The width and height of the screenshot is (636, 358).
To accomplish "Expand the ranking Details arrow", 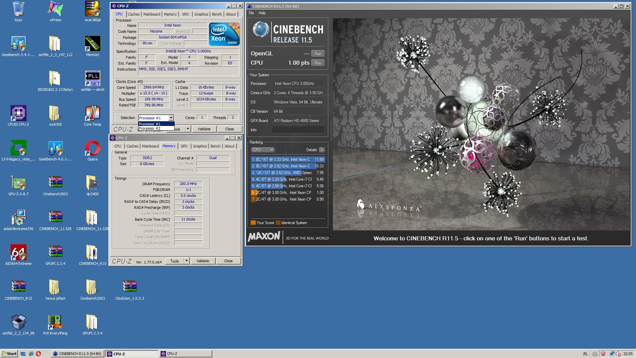I will click(322, 150).
